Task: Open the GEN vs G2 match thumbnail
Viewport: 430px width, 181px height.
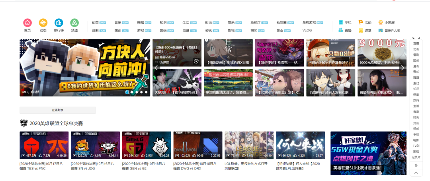Action: pos(147,145)
